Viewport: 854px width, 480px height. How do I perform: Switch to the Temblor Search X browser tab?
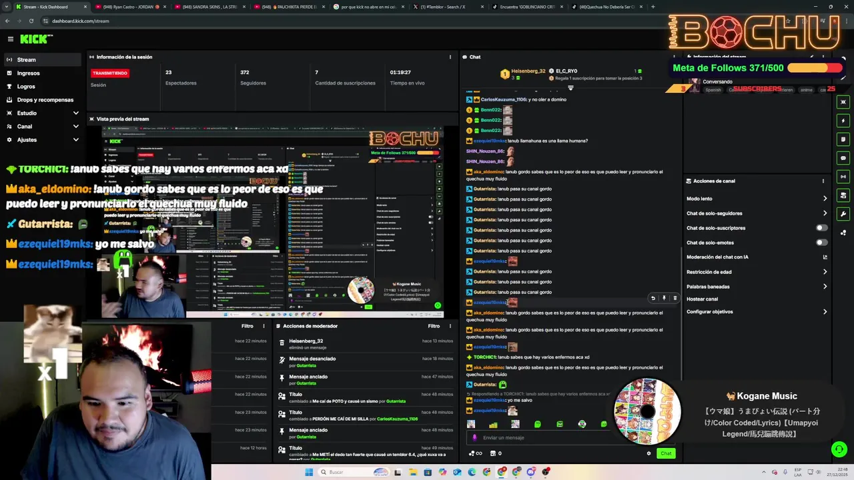(x=448, y=7)
